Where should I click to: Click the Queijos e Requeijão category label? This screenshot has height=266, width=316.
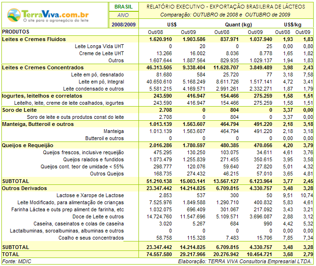[28, 145]
